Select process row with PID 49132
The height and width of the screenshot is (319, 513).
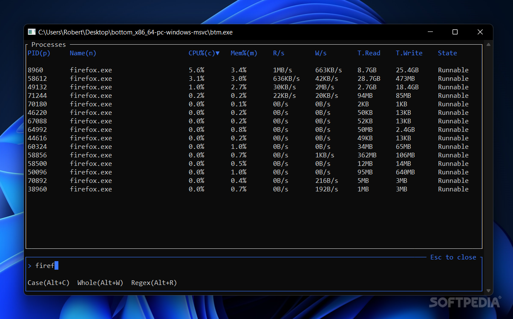[x=254, y=87]
